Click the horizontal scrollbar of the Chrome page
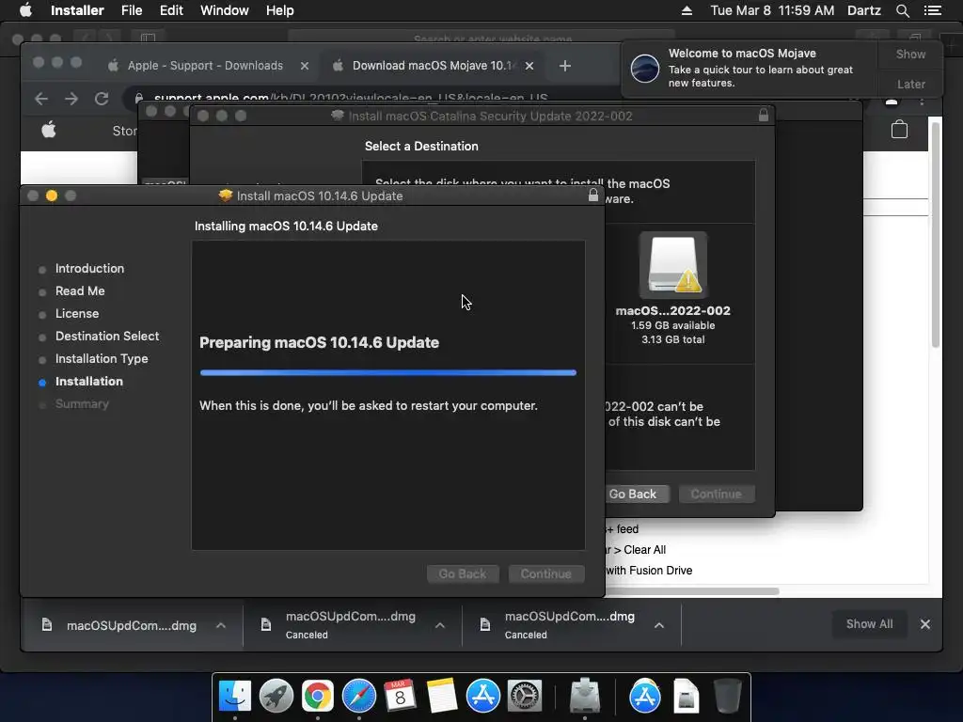This screenshot has height=722, width=963. [692, 591]
